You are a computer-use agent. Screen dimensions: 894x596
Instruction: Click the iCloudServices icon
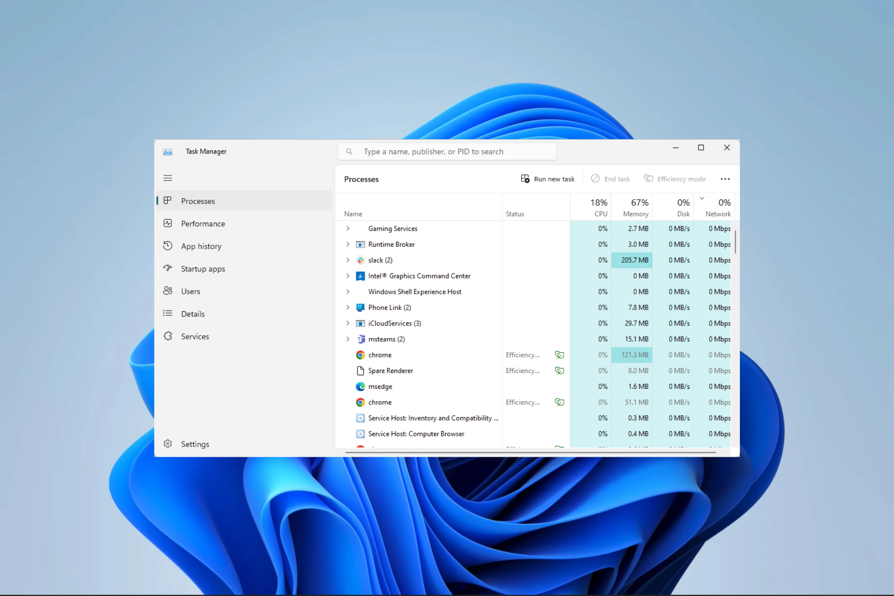pos(360,324)
